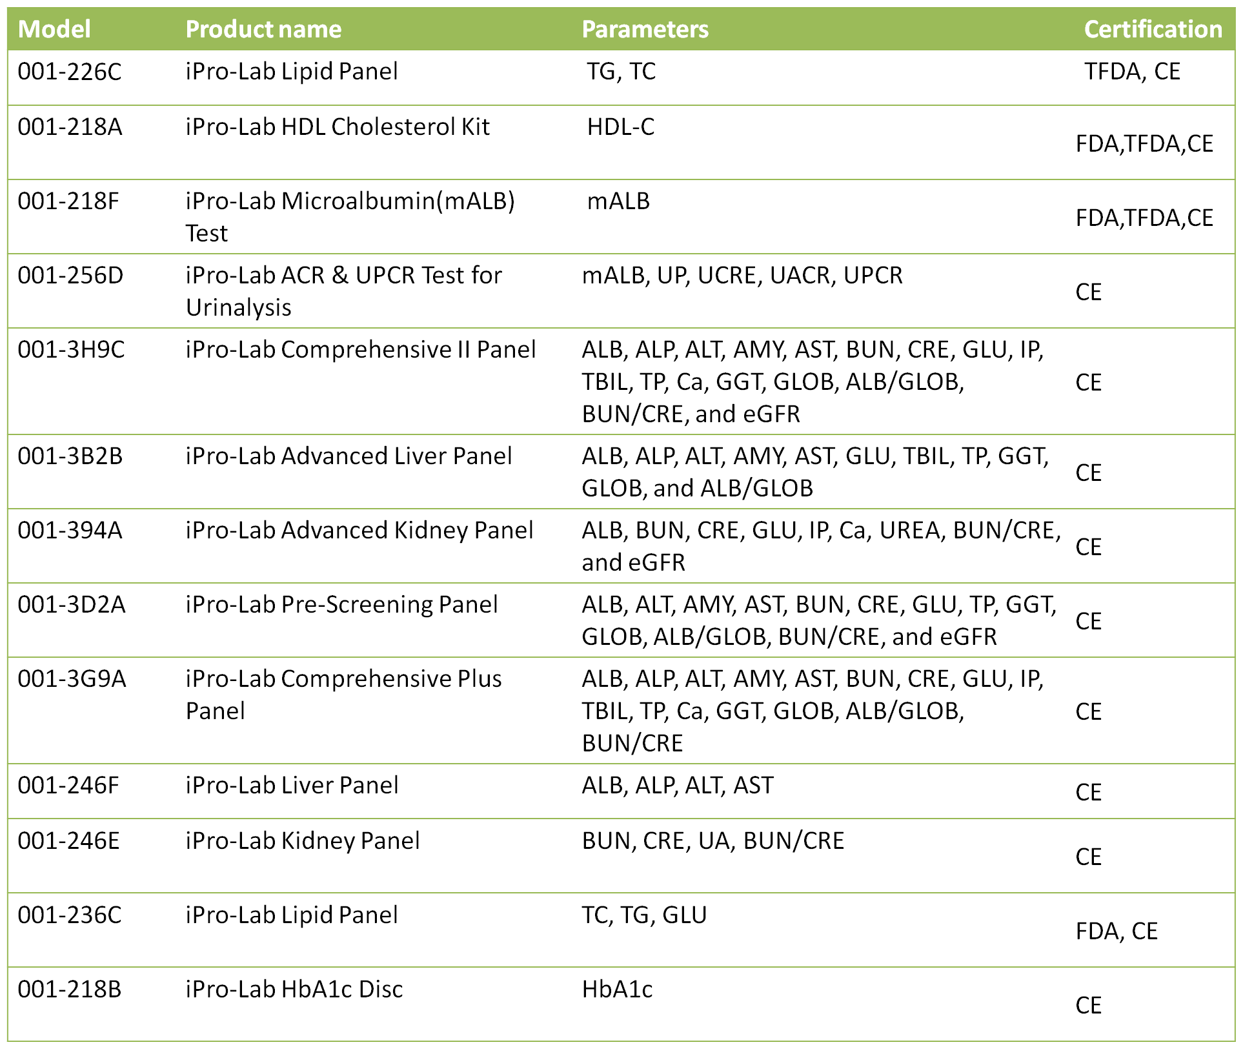This screenshot has height=1049, width=1243.
Task: Click CE certification in 001-256D row
Action: [x=1089, y=292]
